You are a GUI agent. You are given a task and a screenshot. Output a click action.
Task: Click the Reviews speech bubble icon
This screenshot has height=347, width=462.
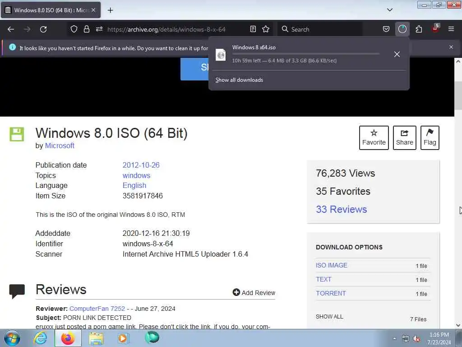[17, 291]
